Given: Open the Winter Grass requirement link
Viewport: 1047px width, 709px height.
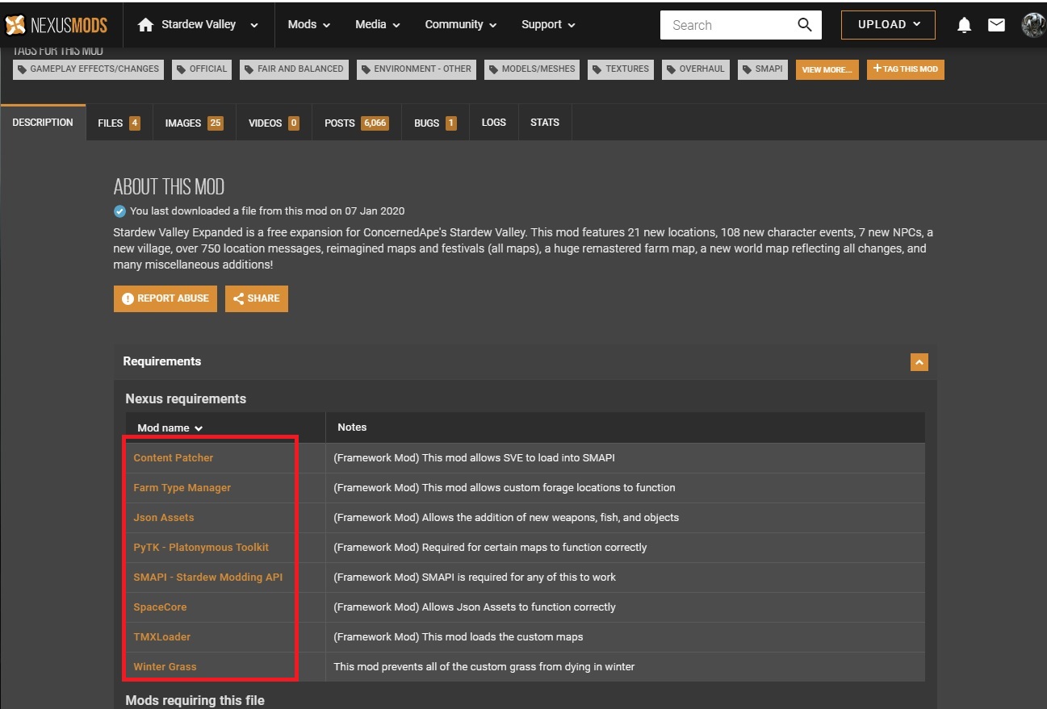Looking at the screenshot, I should [x=165, y=667].
